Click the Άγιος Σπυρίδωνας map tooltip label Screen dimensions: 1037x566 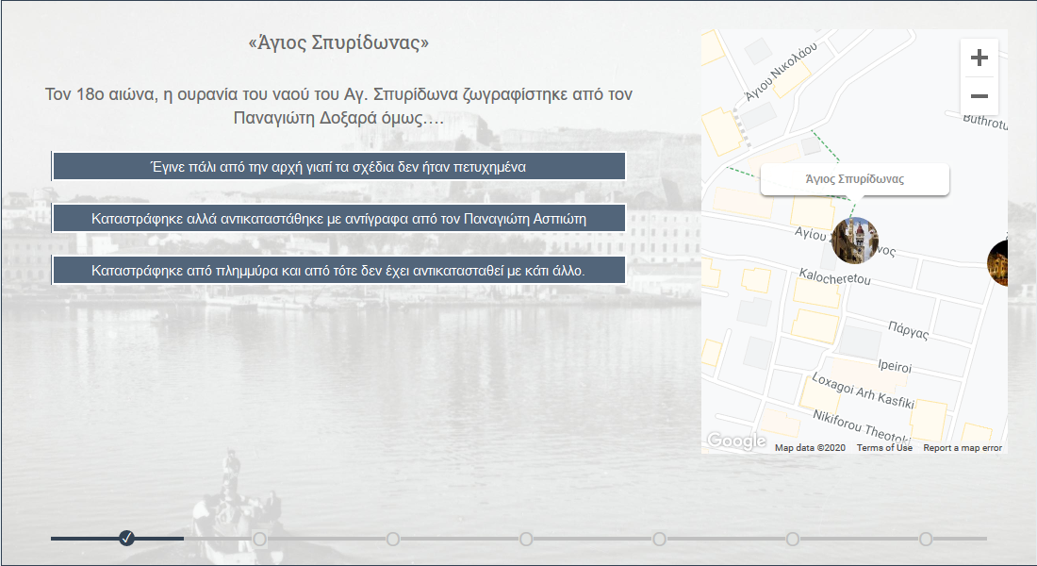point(854,179)
